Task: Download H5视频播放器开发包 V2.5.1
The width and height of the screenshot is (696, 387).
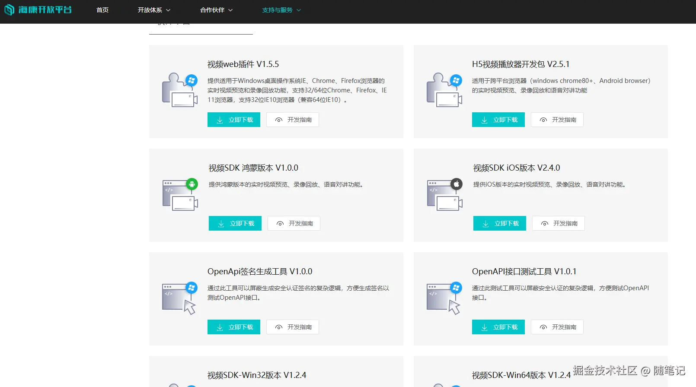Action: click(x=498, y=120)
